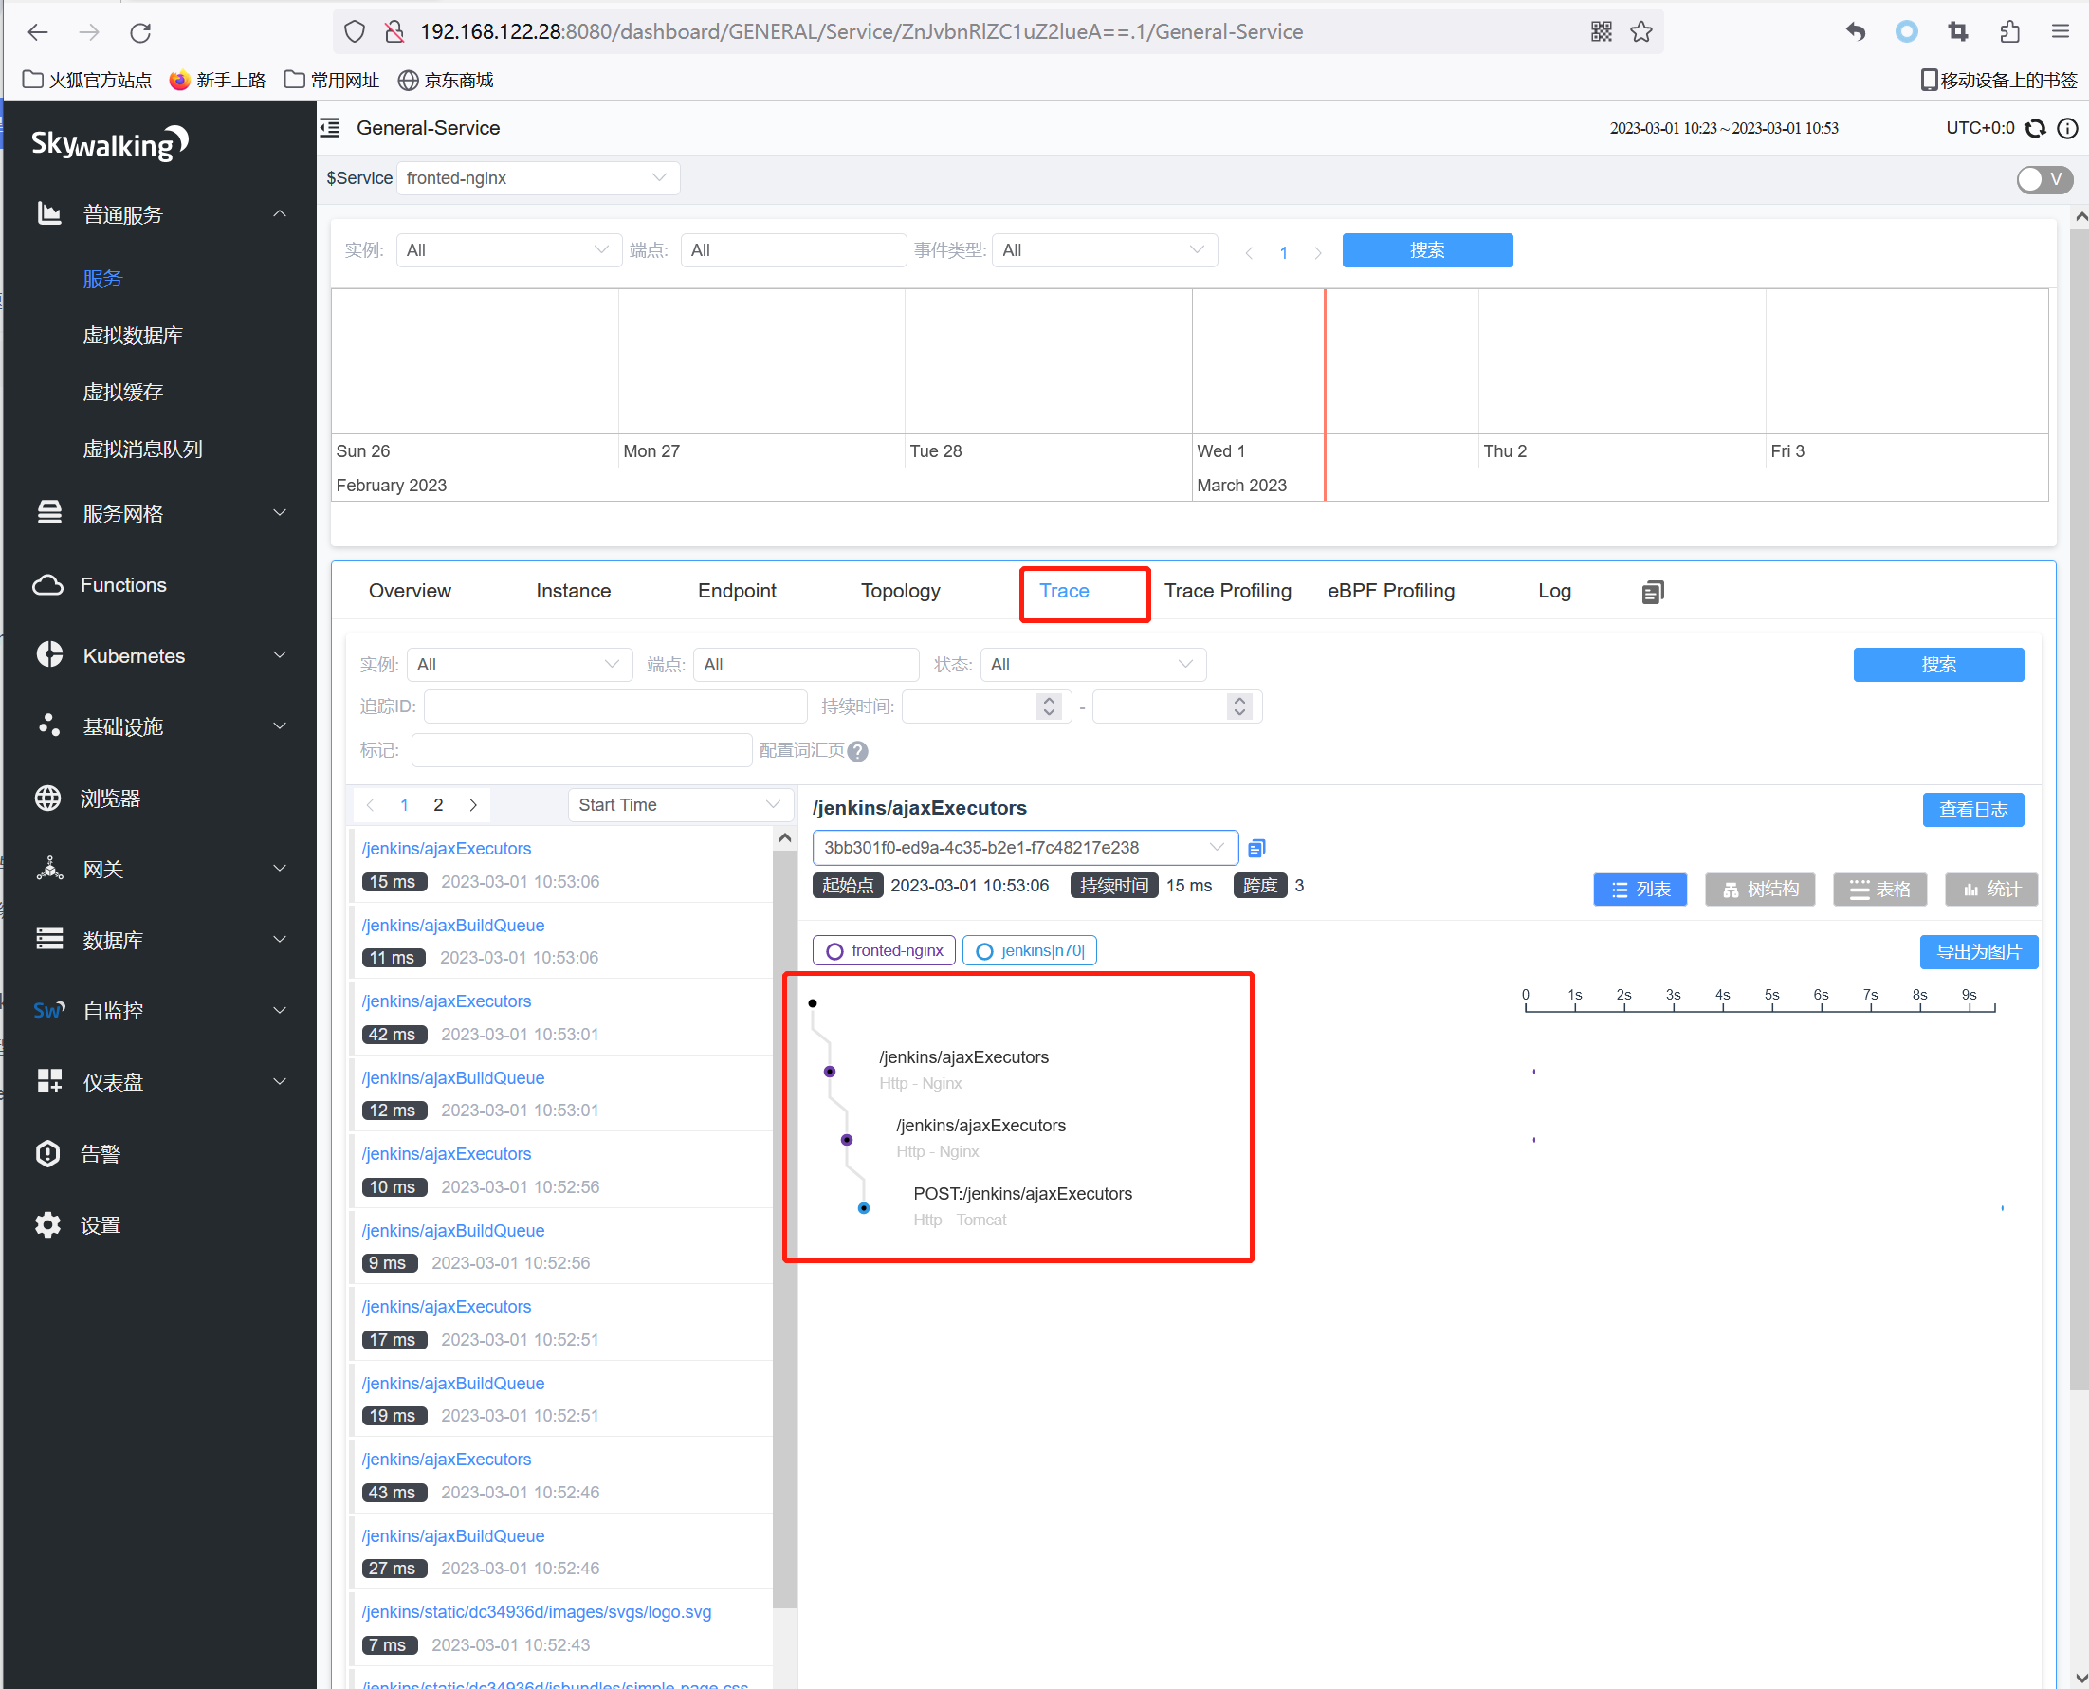Click the refresh icon beside UTC+0:0

(2035, 128)
